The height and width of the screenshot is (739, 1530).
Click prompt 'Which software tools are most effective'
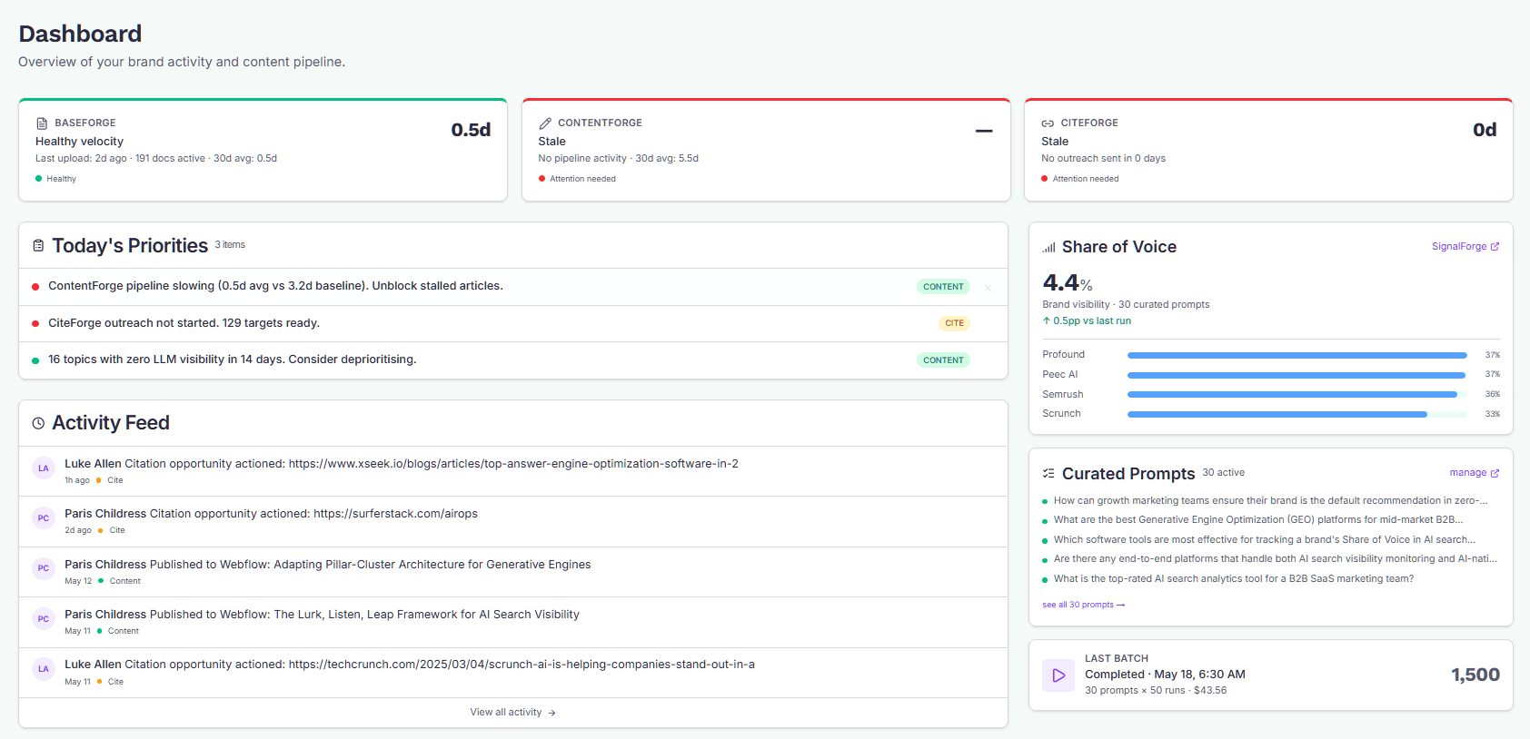[x=1265, y=540]
